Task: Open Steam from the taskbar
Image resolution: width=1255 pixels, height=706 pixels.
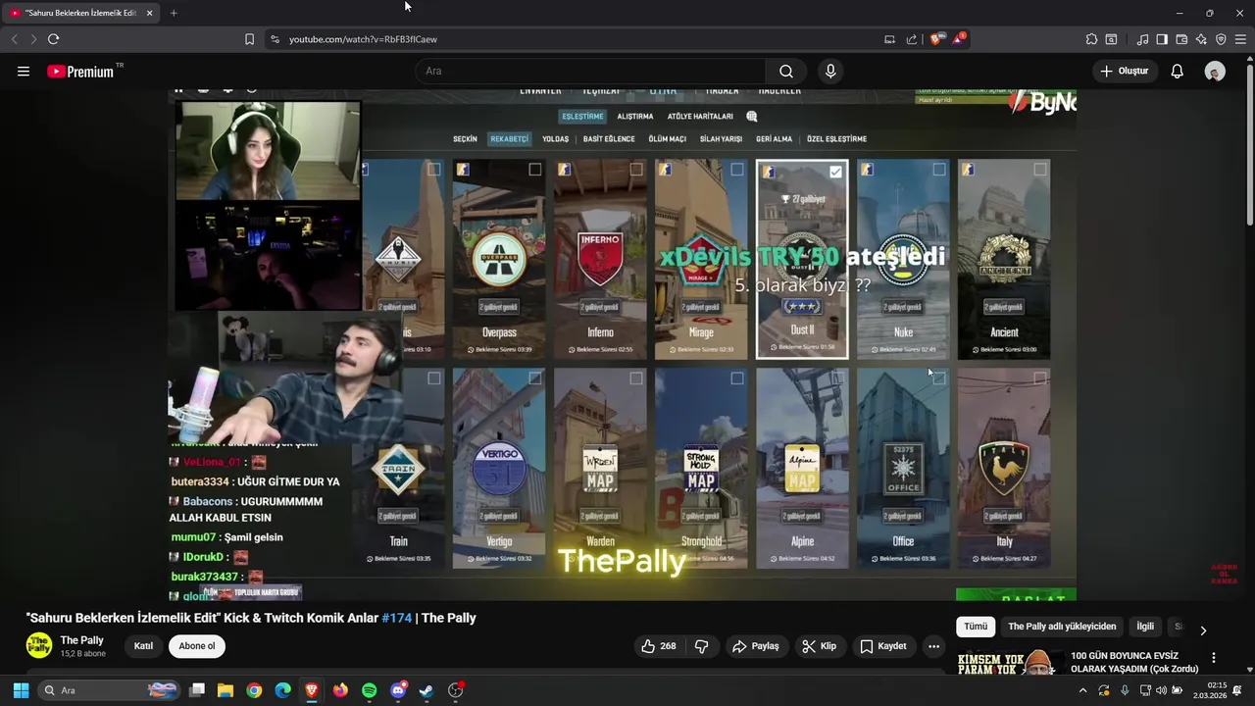Action: 427,690
